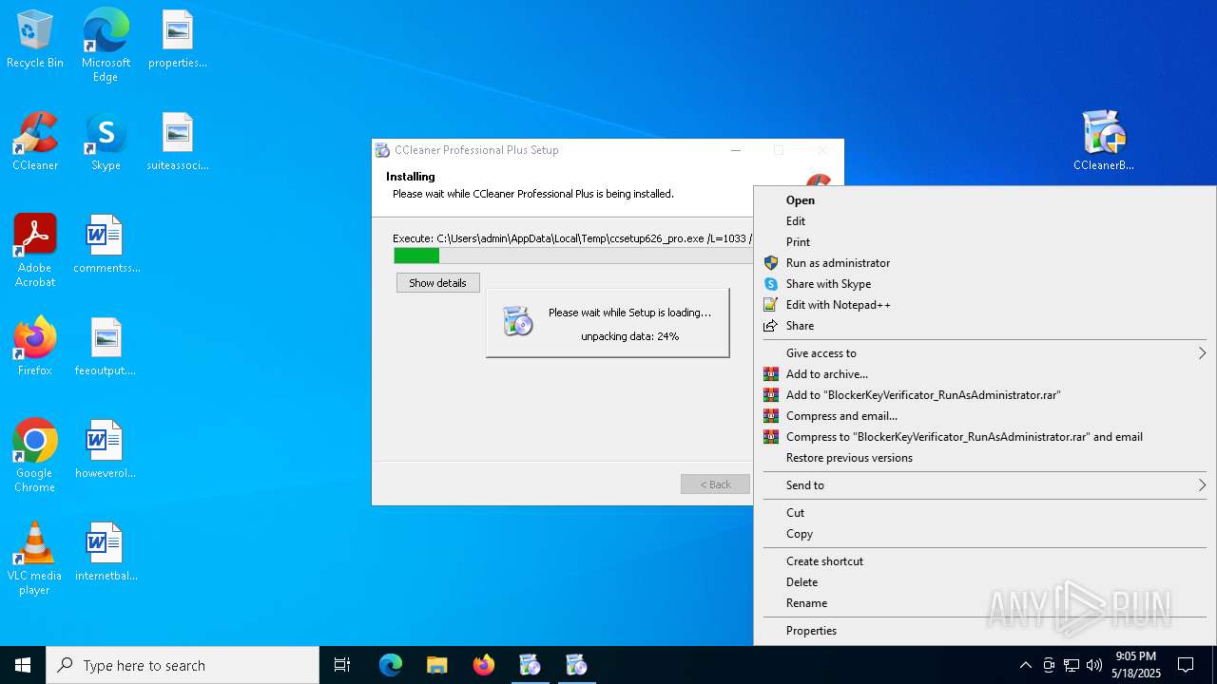Open Task View from the taskbar
1217x684 pixels.
[342, 665]
